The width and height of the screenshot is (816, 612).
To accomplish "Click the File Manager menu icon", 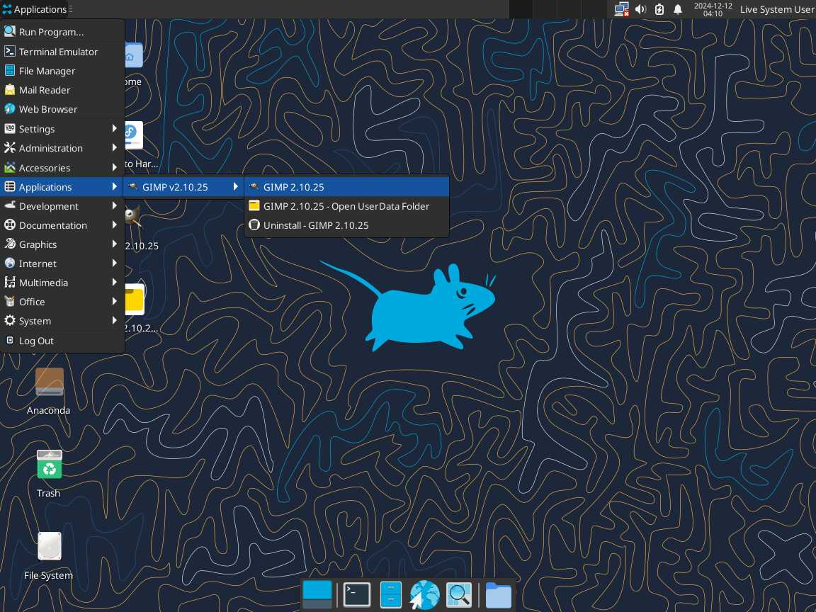I will coord(9,70).
